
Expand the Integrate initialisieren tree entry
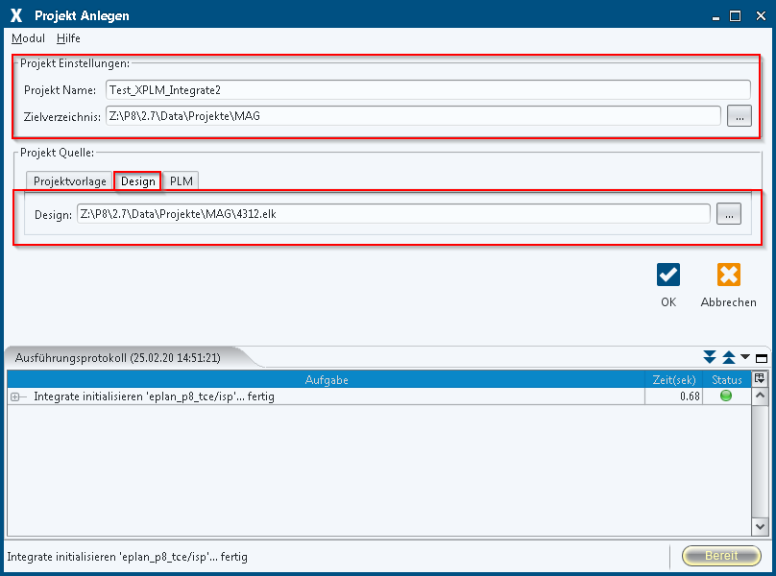[15, 396]
